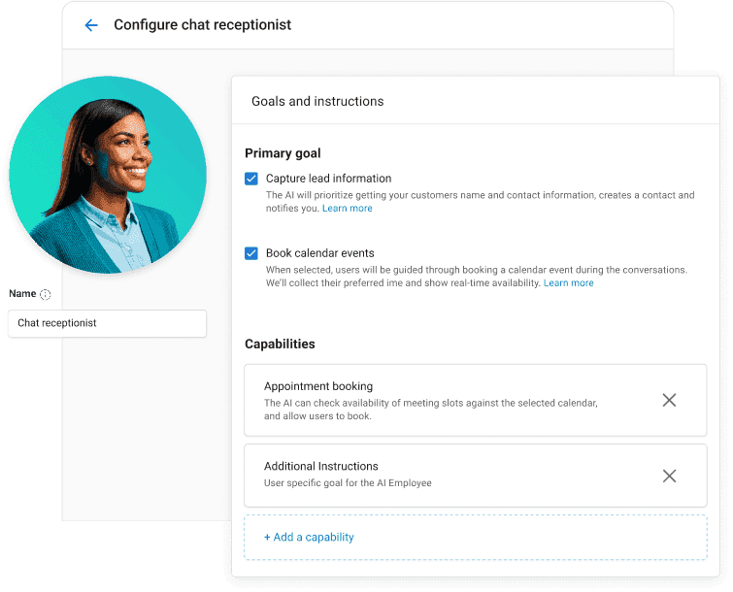The width and height of the screenshot is (733, 592).
Task: Click the Name field label
Action: pos(21,294)
